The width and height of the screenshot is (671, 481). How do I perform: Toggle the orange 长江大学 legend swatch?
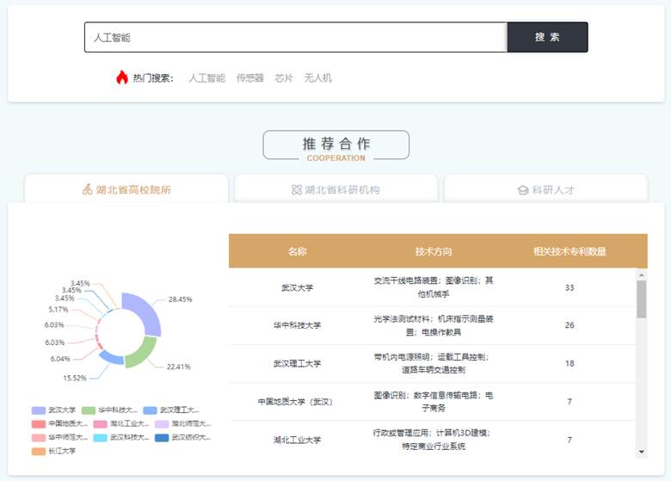39,451
